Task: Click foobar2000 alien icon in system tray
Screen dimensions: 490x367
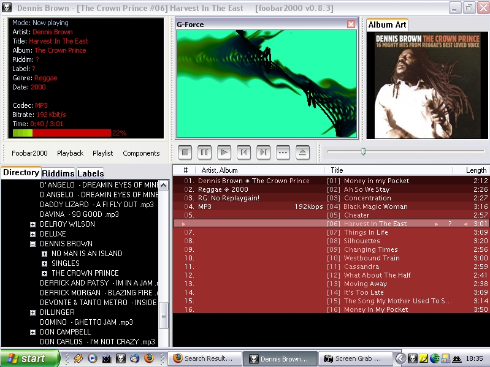Action: click(x=413, y=358)
